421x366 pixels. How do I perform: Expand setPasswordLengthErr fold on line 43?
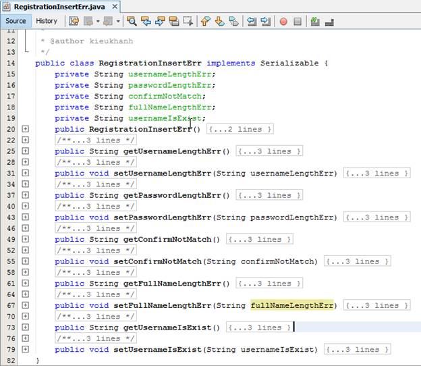(25, 217)
